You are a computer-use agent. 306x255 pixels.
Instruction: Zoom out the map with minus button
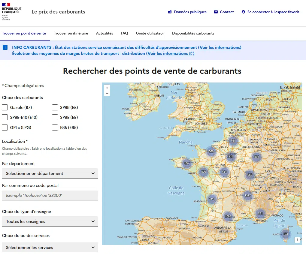click(x=107, y=93)
